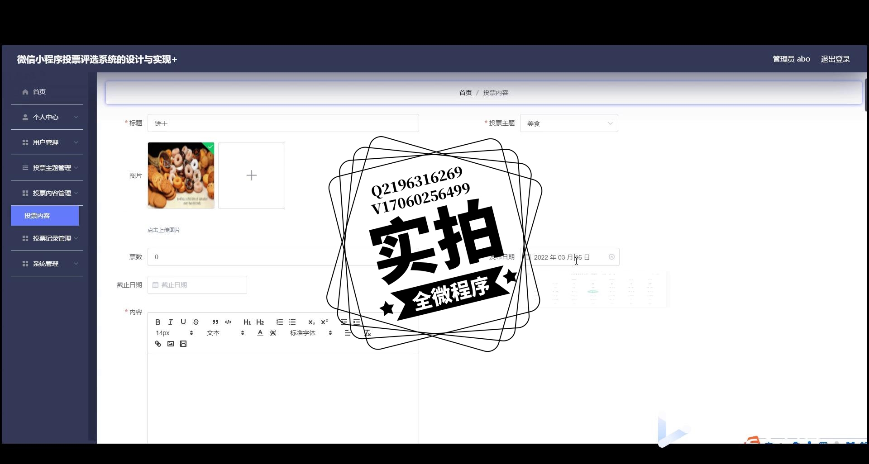Image resolution: width=869 pixels, height=464 pixels.
Task: Click 点击上传图片 hint text
Action: coord(164,230)
